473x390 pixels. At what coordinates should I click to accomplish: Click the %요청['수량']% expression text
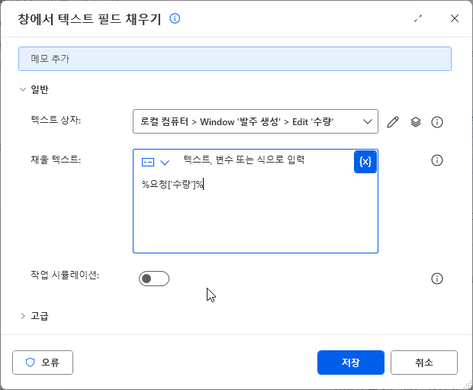172,184
